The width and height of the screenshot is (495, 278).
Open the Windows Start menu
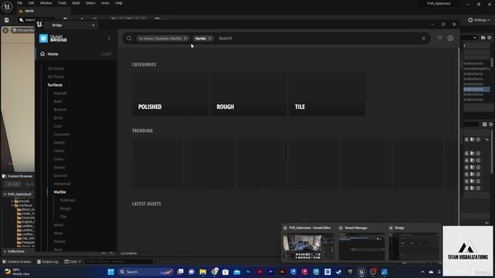(x=111, y=272)
